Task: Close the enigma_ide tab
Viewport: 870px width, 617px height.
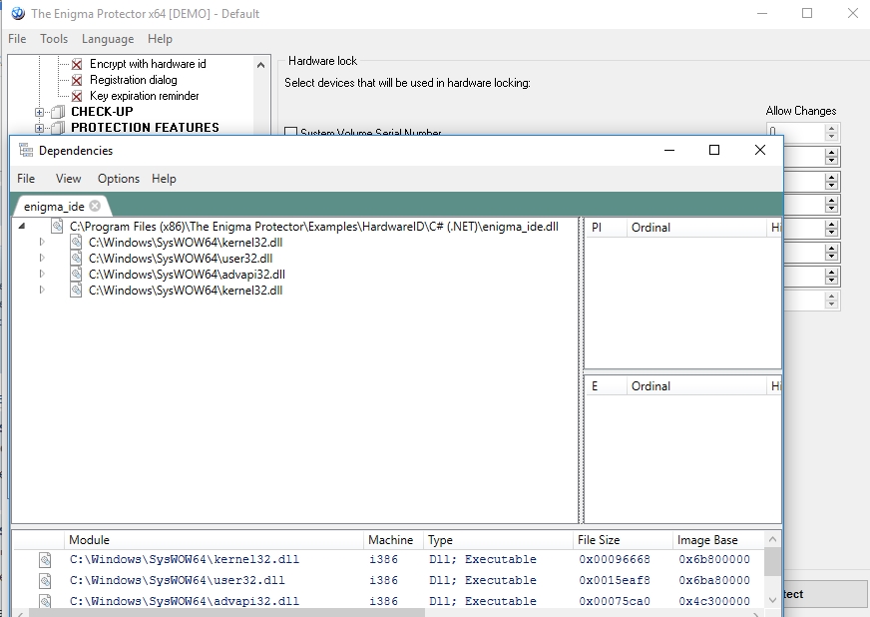Action: click(95, 206)
